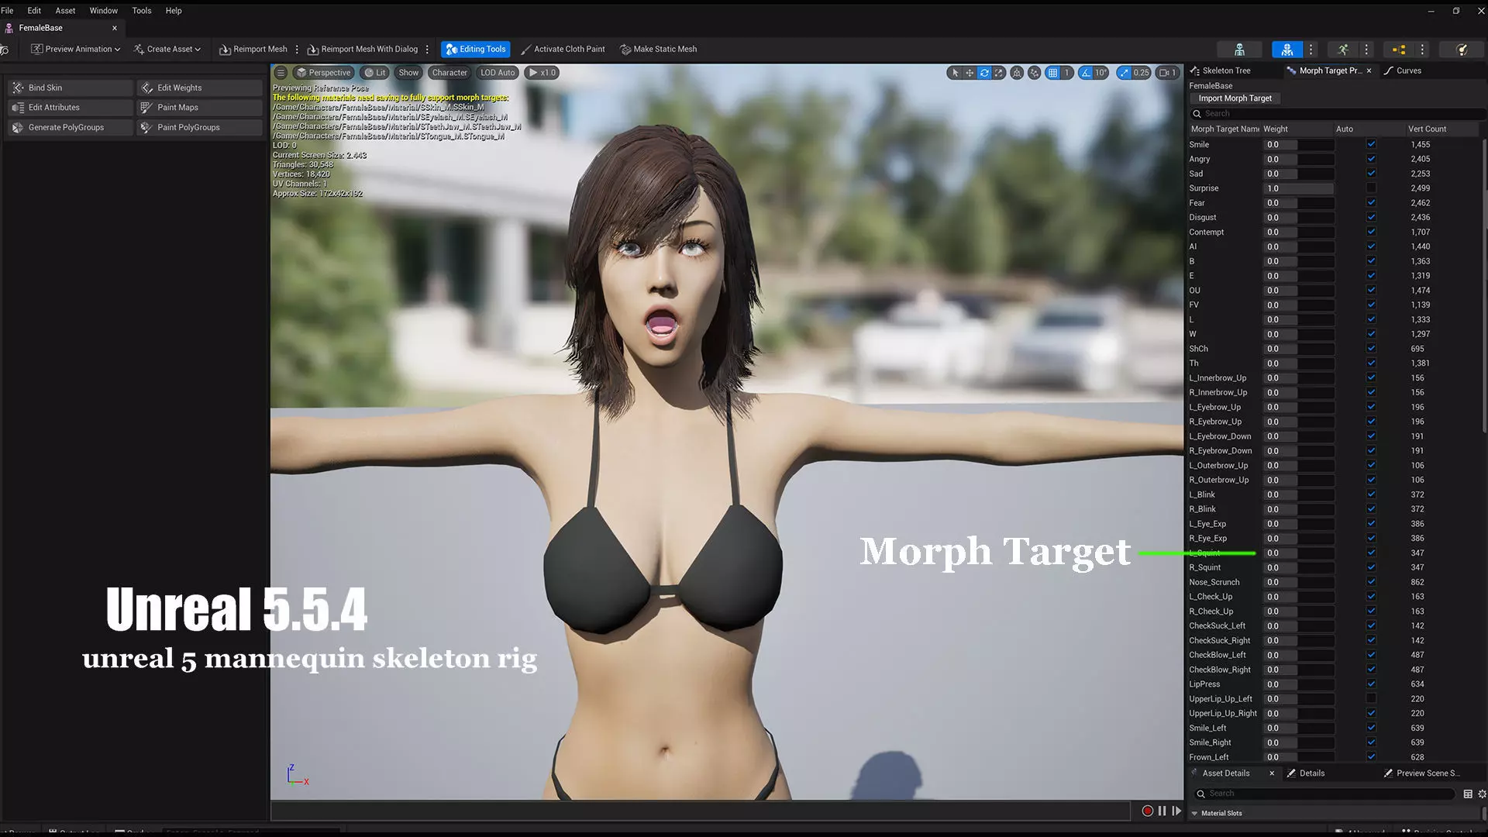Click Make Static Mesh button
This screenshot has width=1488, height=837.
click(x=659, y=49)
